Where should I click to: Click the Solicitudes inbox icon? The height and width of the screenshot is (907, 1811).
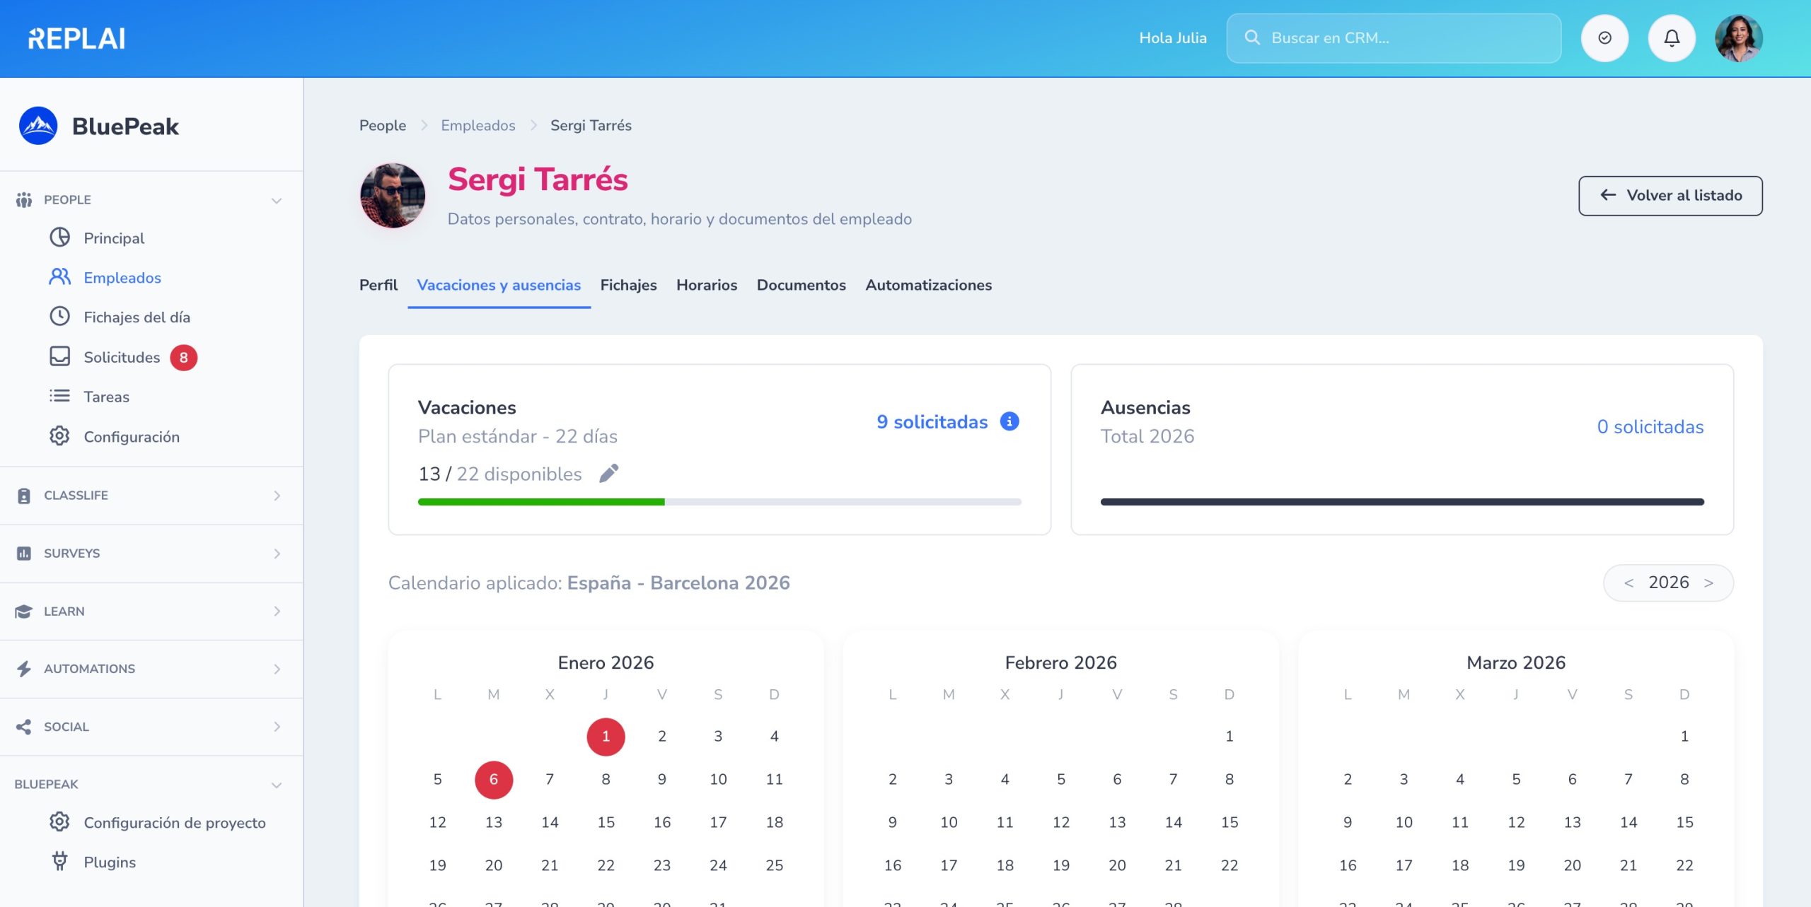tap(60, 356)
